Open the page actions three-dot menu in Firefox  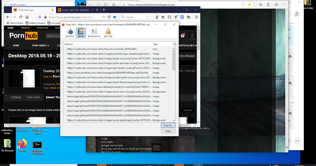103,17
